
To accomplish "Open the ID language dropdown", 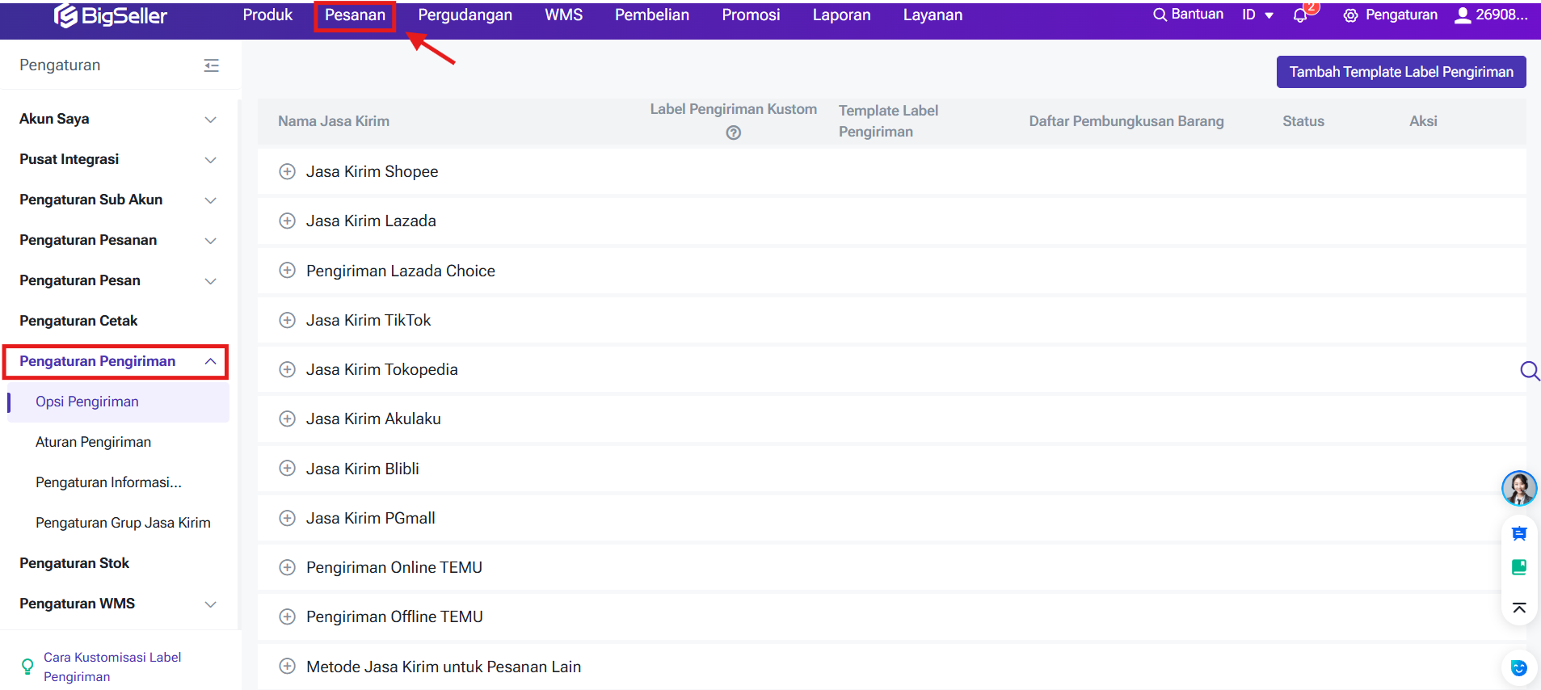I will (1257, 15).
